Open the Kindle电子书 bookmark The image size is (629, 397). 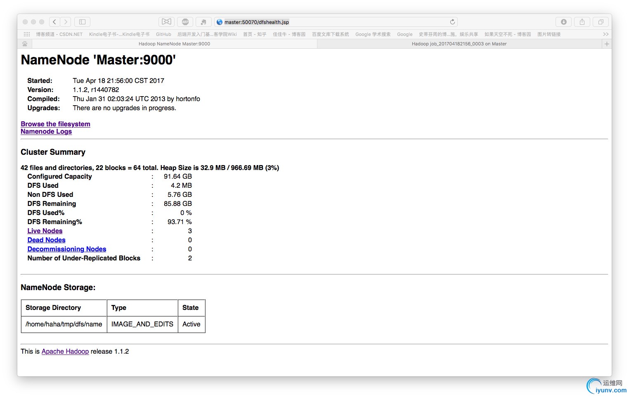119,34
